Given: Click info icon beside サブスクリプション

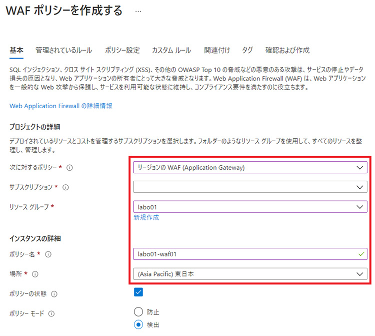Looking at the screenshot, I should click(x=66, y=187).
